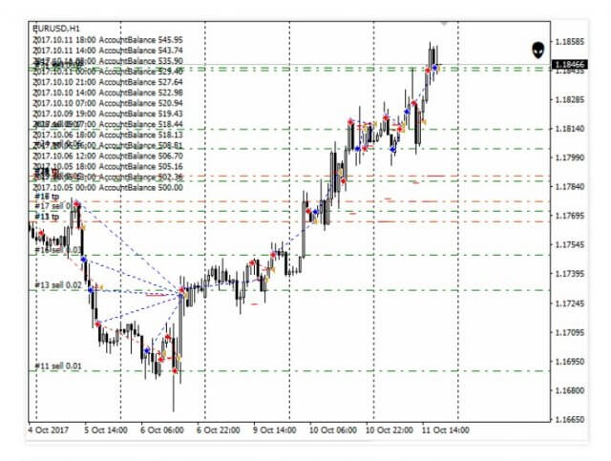Select the '#13 tp' take-profit label
This screenshot has height=461, width=611.
click(x=47, y=217)
